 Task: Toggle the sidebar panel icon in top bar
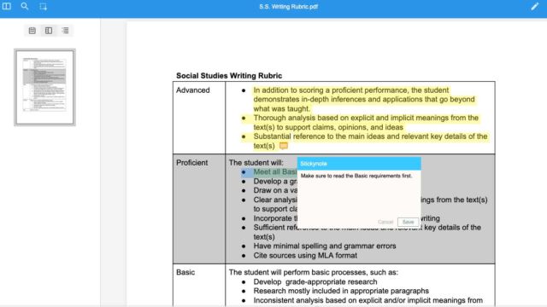tap(7, 6)
